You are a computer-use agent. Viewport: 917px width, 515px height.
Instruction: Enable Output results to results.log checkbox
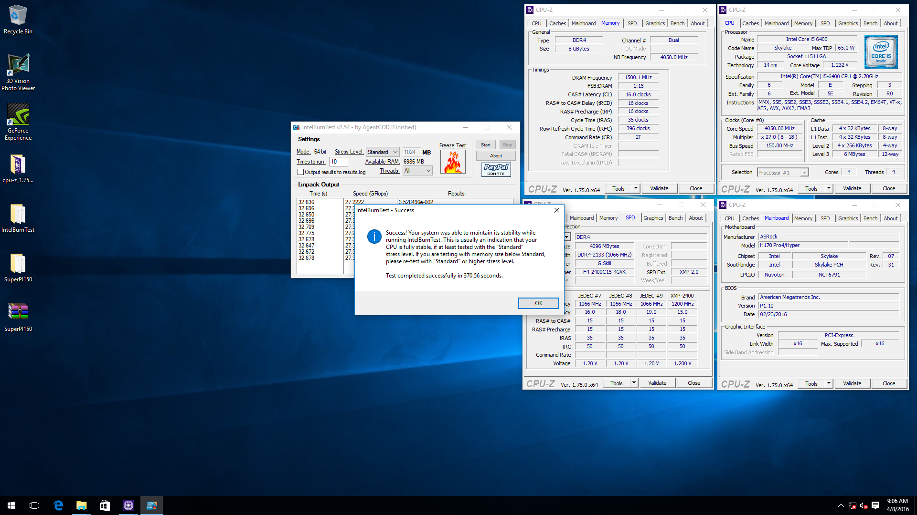pyautogui.click(x=300, y=172)
